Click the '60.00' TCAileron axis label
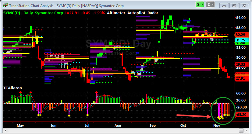This screenshot has width=252, height=134. click(x=241, y=94)
